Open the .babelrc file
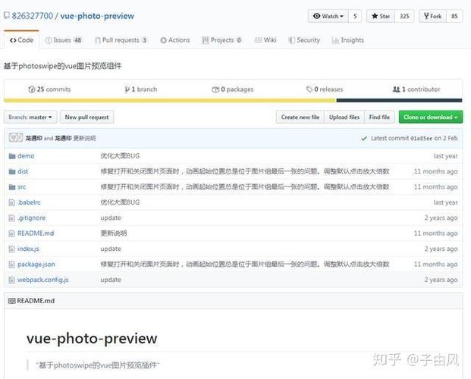471x379 pixels. point(29,202)
